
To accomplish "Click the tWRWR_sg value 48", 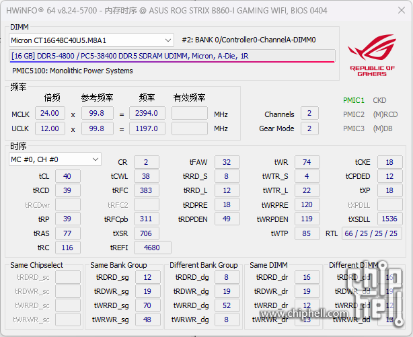I will pos(148,320).
